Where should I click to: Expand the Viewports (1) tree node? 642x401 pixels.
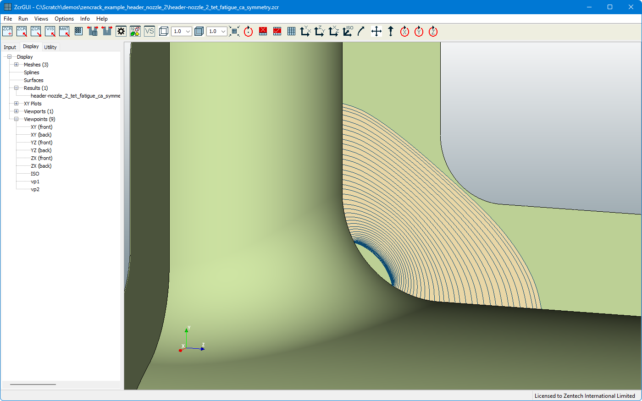(x=16, y=111)
